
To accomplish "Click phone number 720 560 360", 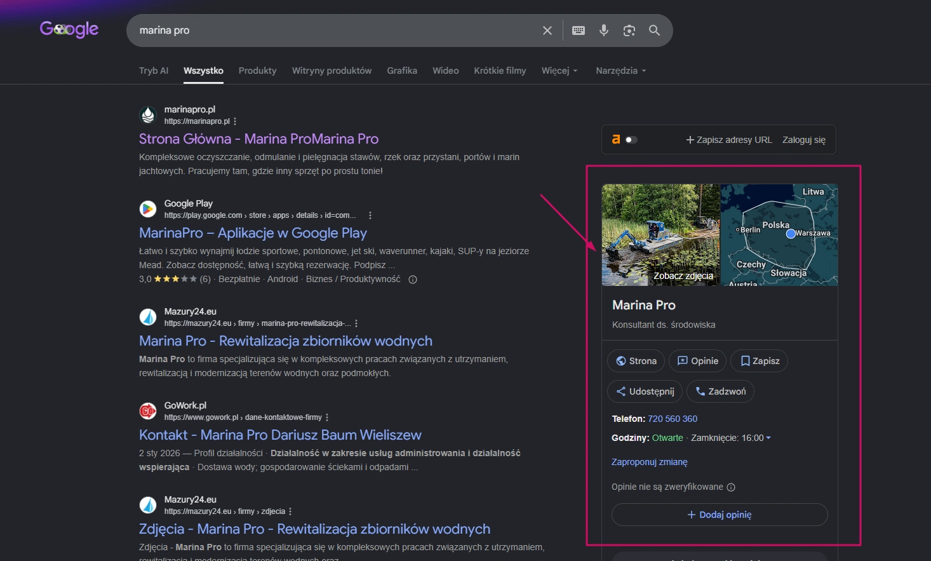I will tap(673, 419).
